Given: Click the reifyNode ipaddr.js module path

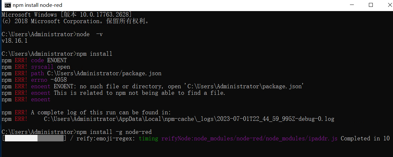Looking at the screenshot, I should pos(249,138).
